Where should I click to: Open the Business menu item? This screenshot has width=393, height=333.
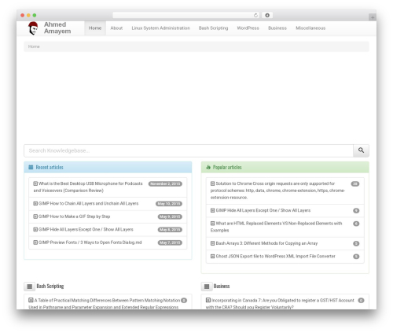pyautogui.click(x=277, y=28)
